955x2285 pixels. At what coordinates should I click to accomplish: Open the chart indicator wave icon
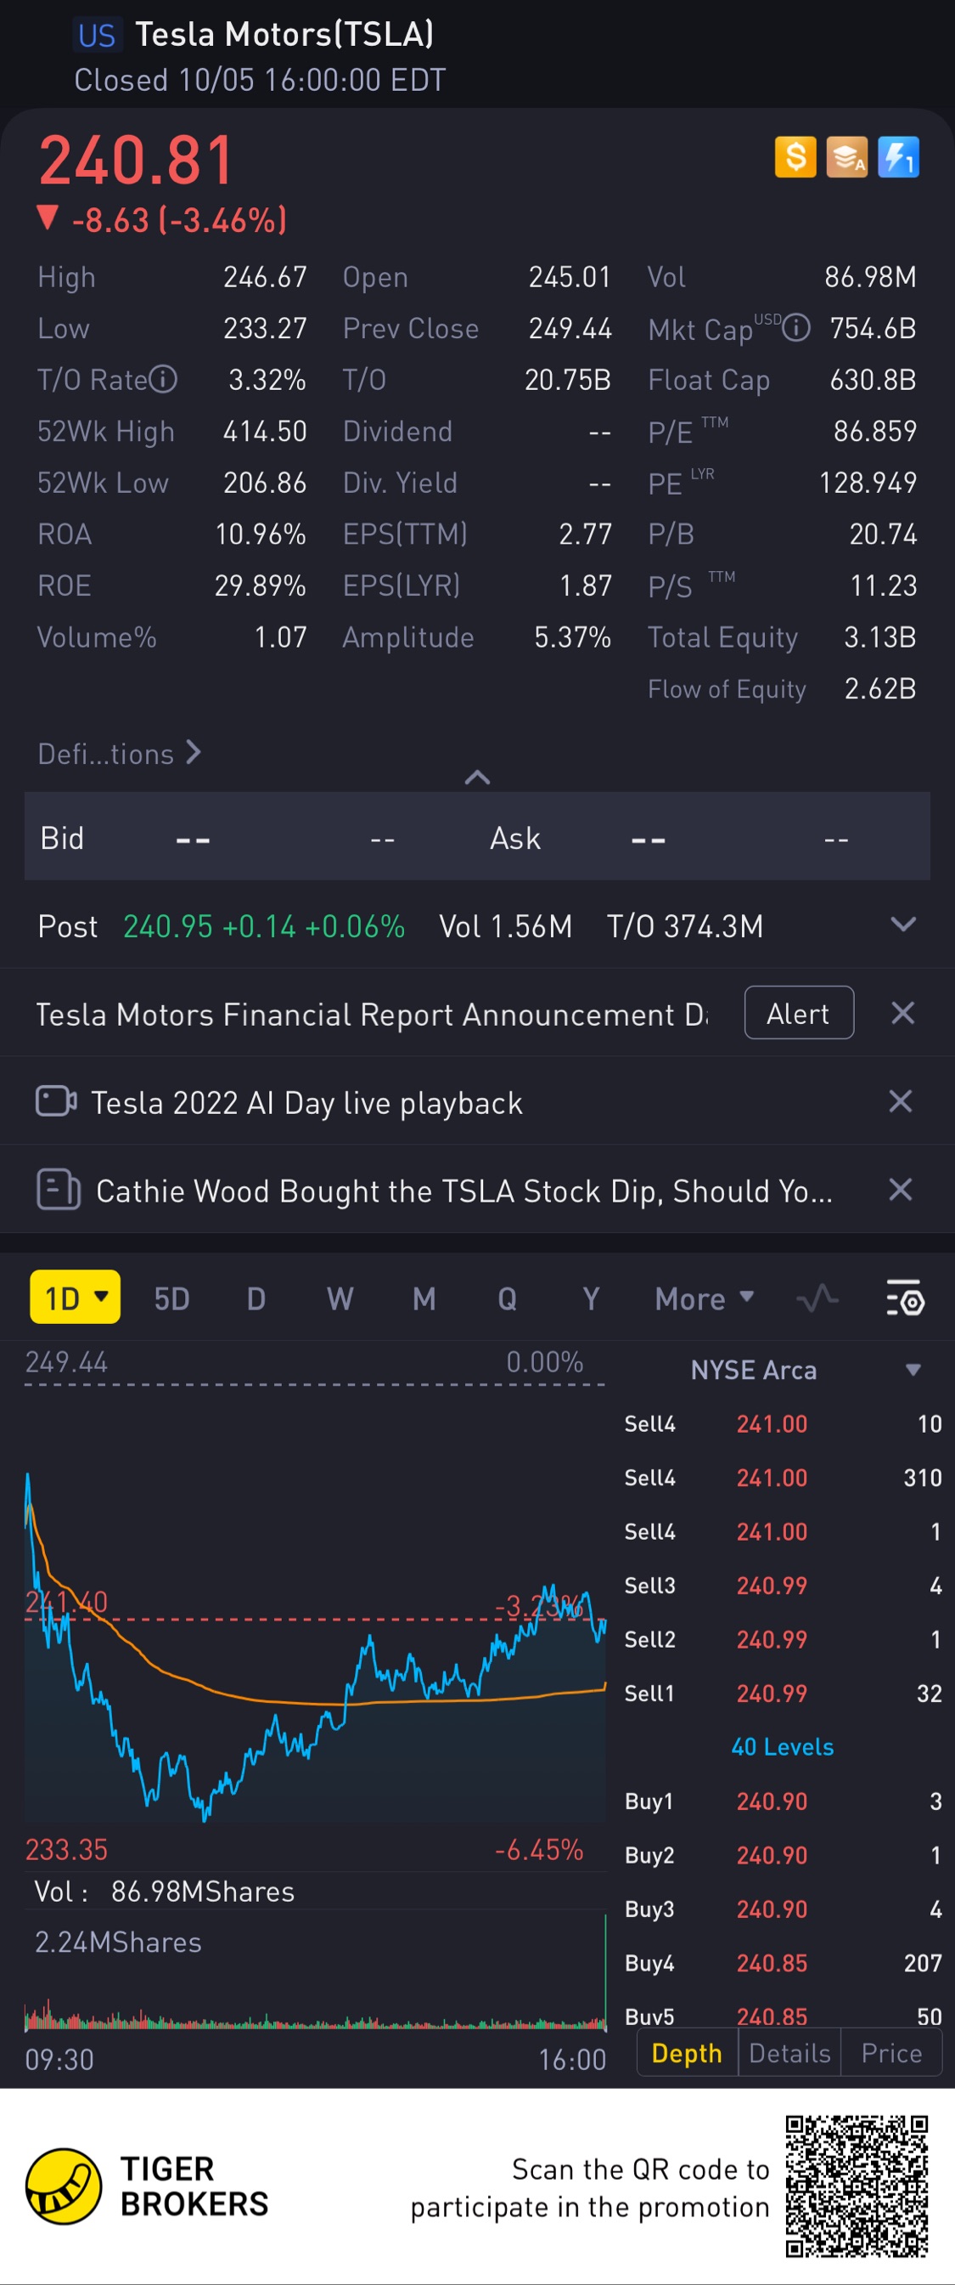817,1298
